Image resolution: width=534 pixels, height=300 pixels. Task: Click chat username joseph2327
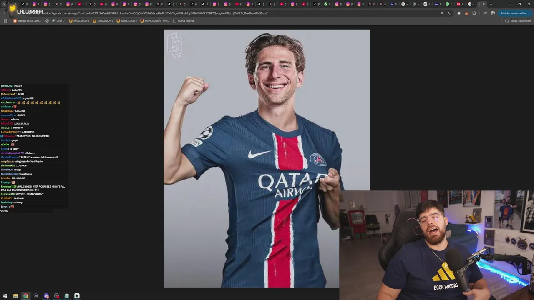click(7, 86)
